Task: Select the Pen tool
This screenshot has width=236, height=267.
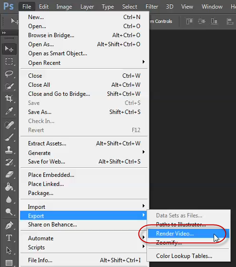Action: 9,225
